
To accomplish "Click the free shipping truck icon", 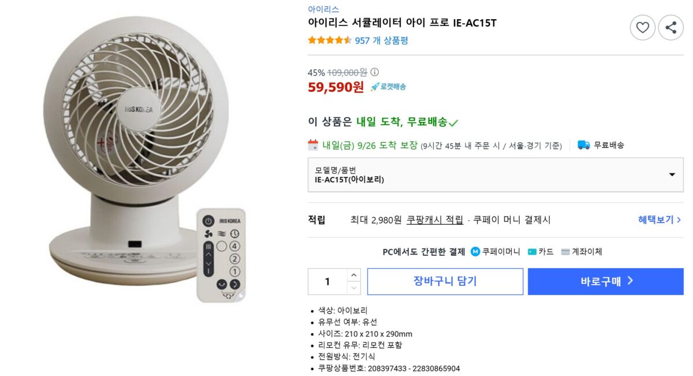I will tap(584, 145).
